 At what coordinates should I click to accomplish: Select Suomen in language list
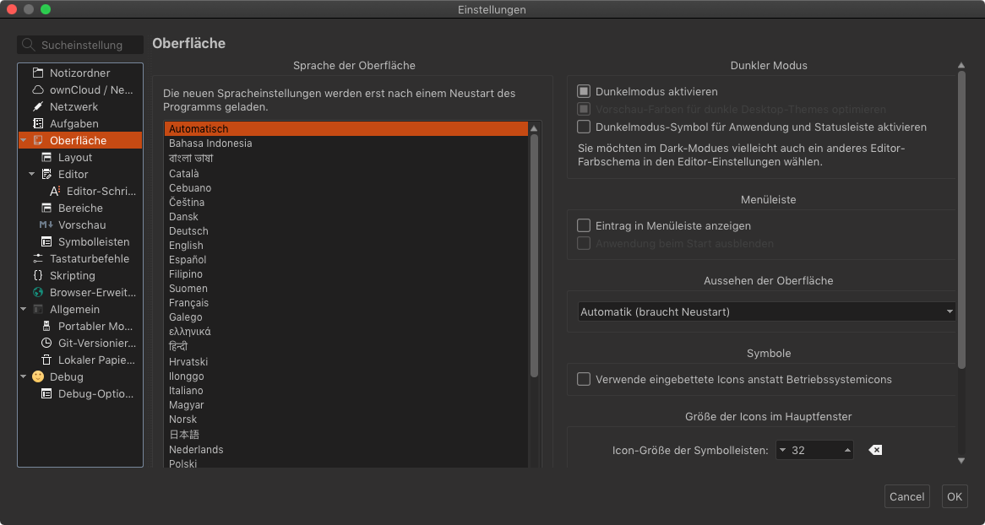346,289
